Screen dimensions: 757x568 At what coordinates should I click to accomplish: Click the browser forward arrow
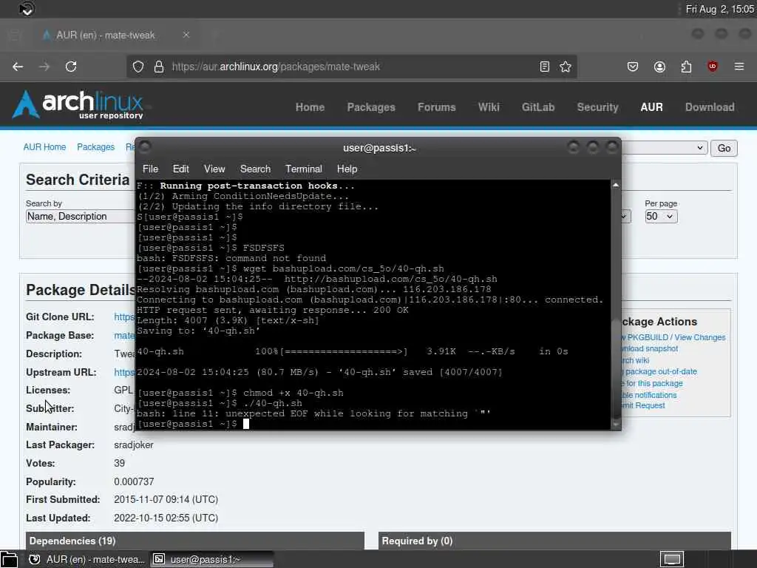click(44, 67)
